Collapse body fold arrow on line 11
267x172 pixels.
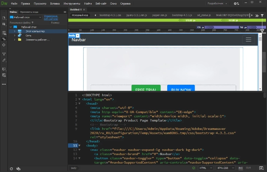[79, 145]
